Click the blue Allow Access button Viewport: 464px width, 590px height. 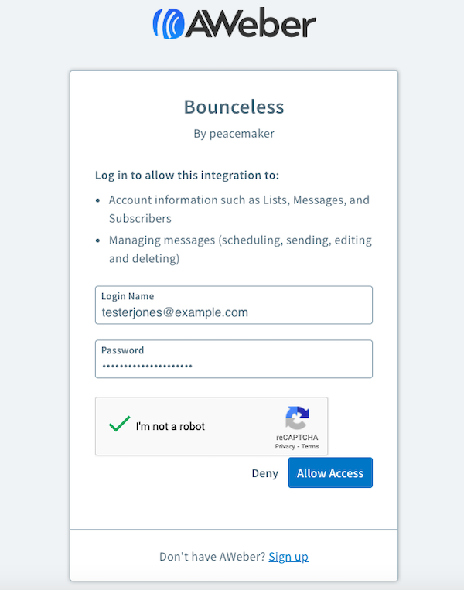coord(330,473)
